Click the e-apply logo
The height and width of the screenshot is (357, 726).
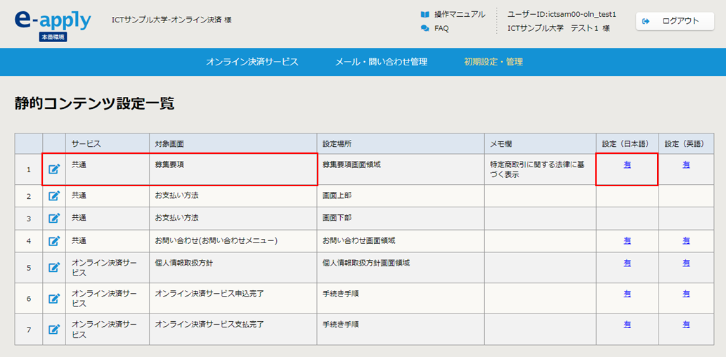(x=53, y=24)
